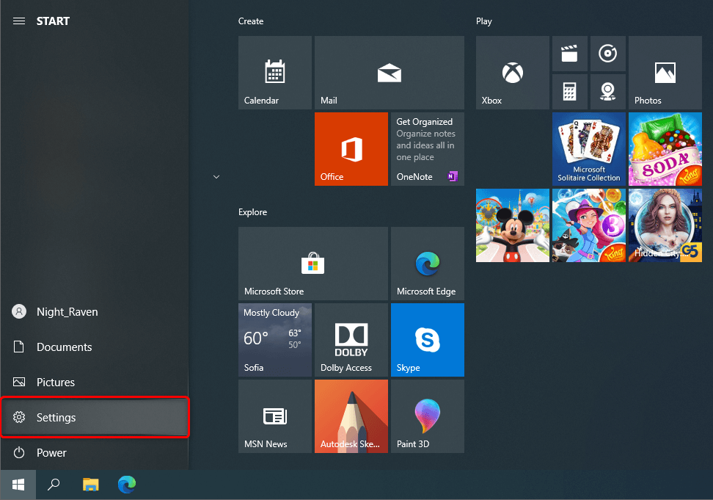Launch Microsoft Solitaire Collection tile
The image size is (713, 500).
(x=589, y=149)
